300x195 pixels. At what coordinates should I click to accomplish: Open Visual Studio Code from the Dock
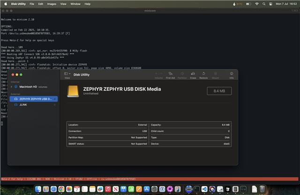(x=204, y=189)
